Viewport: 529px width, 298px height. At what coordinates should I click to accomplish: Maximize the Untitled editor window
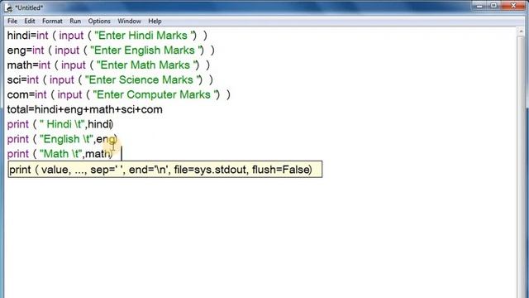tap(493, 6)
